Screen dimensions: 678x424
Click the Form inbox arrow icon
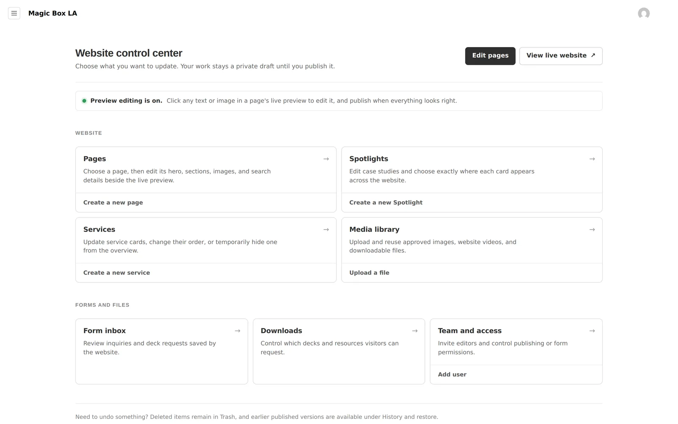pos(237,331)
